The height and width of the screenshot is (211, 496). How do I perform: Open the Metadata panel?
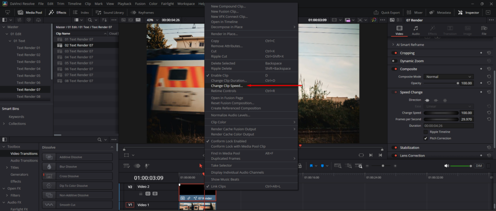(440, 13)
